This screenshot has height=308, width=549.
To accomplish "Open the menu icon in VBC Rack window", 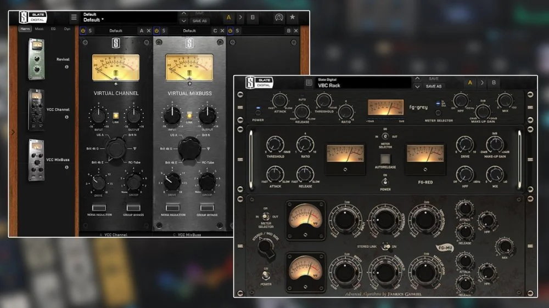I will coord(309,83).
